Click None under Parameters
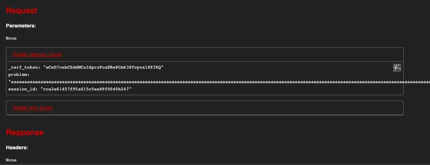 11,38
